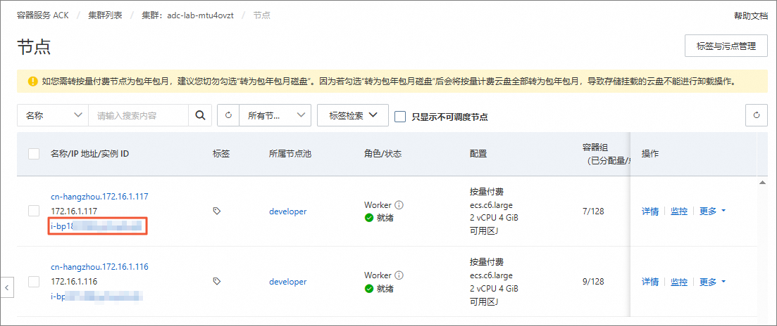Open instance ID link of node 172.16.1.116
Screen dimensions: 777x326
point(97,296)
